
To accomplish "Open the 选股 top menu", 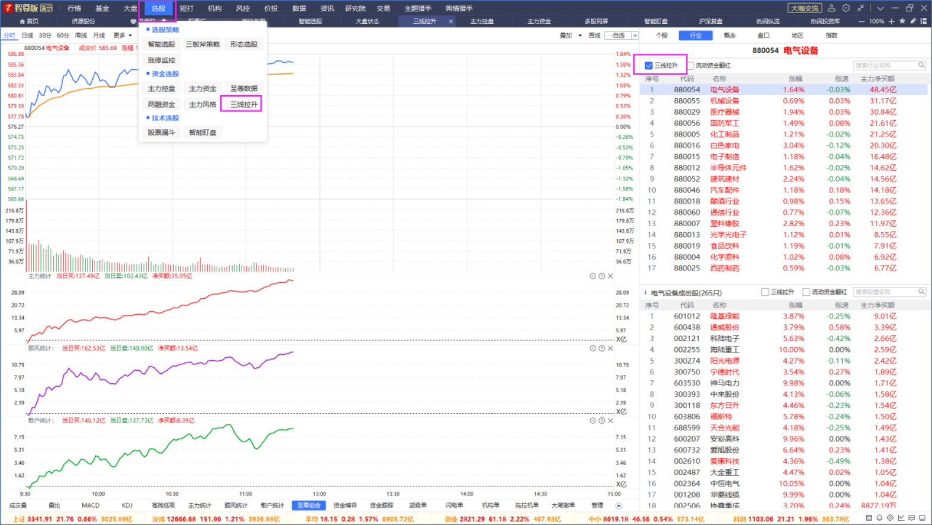I will coord(158,8).
